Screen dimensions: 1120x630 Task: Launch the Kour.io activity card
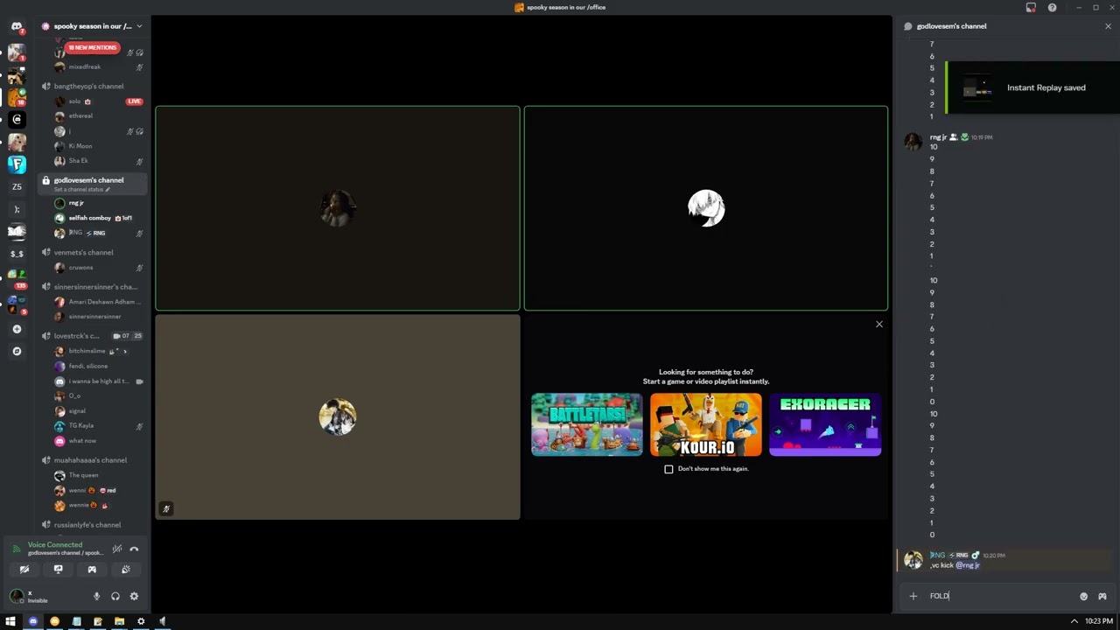pyautogui.click(x=706, y=424)
